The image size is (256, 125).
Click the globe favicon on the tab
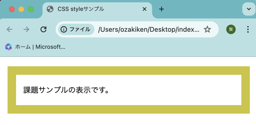point(50,9)
